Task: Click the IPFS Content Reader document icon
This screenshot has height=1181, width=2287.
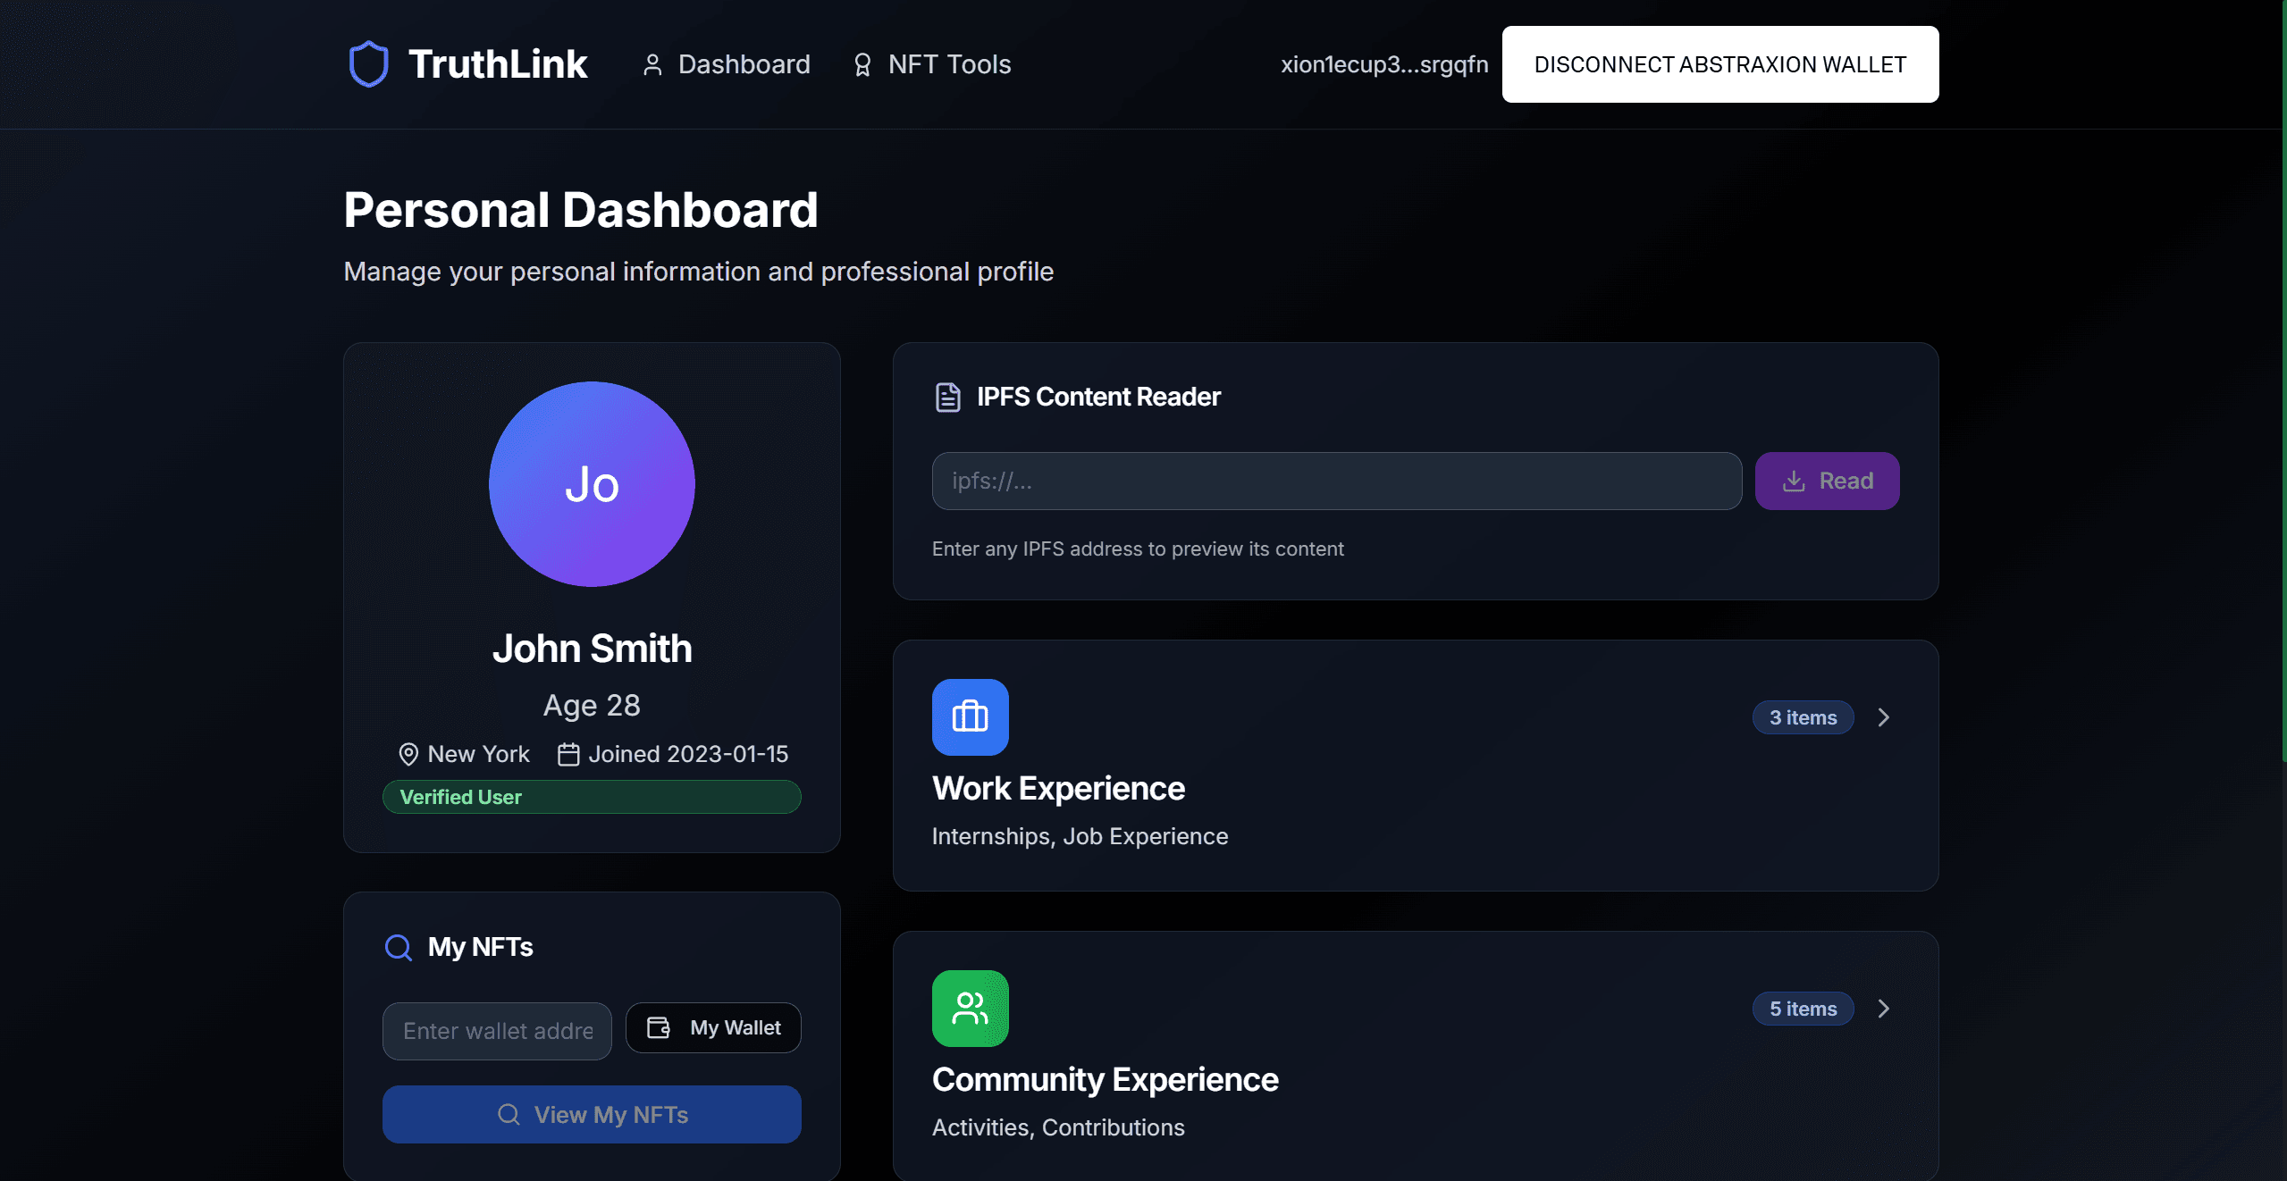Action: click(947, 397)
